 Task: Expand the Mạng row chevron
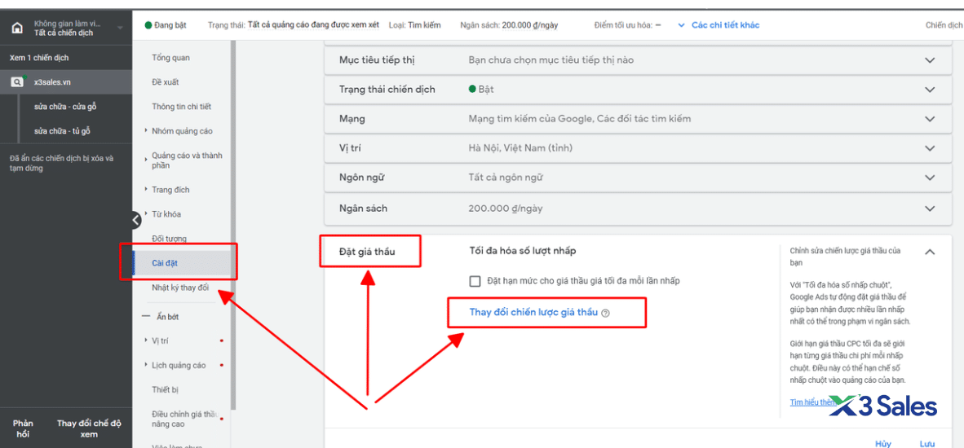point(930,119)
